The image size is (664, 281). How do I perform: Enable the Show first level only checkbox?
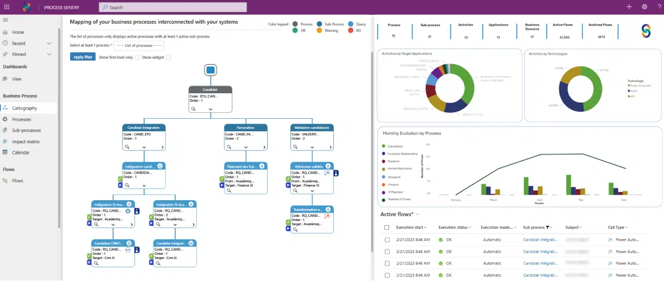pyautogui.click(x=137, y=57)
